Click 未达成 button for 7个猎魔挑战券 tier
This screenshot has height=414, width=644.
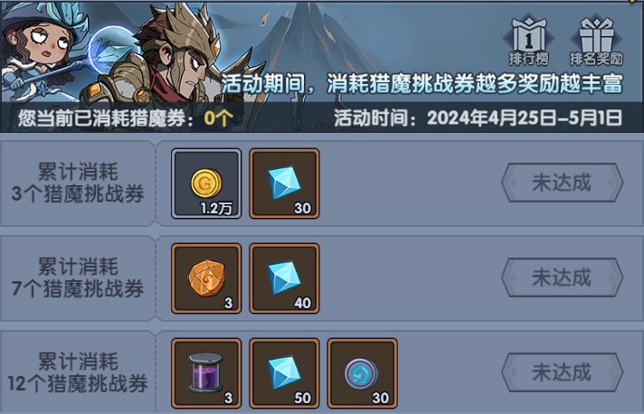563,278
